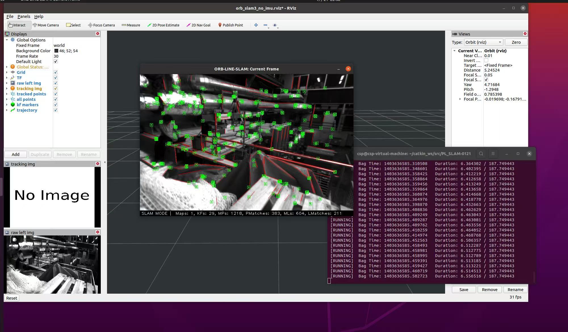
Task: Choose the 2D Pose Estimate tool
Action: click(163, 25)
